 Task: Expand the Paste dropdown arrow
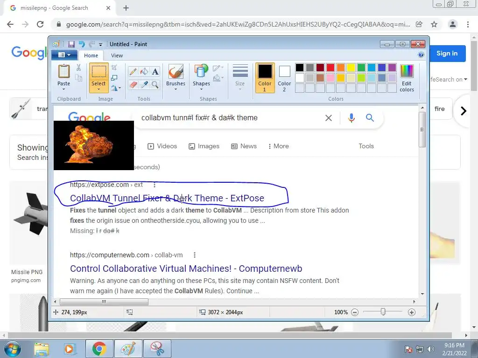tap(63, 89)
